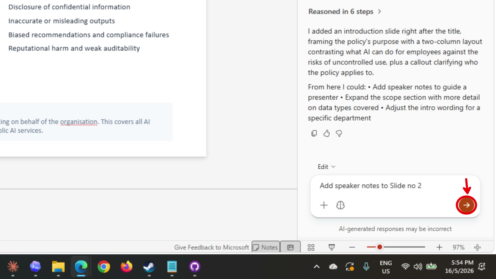Click the 'Reputational harm and weak auditability' bullet
496x279 pixels.
[74, 48]
